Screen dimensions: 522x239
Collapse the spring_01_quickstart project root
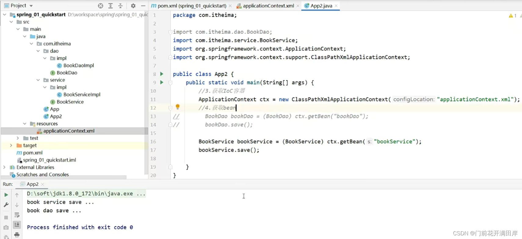(x=5, y=14)
